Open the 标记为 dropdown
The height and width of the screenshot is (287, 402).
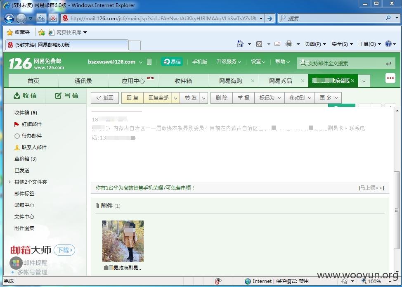tap(270, 98)
